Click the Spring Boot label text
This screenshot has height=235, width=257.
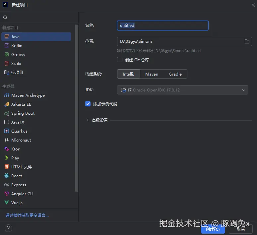(23, 113)
